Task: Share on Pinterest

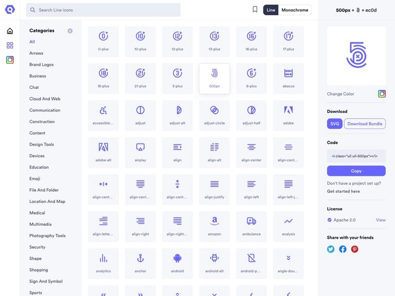Action: click(x=355, y=249)
